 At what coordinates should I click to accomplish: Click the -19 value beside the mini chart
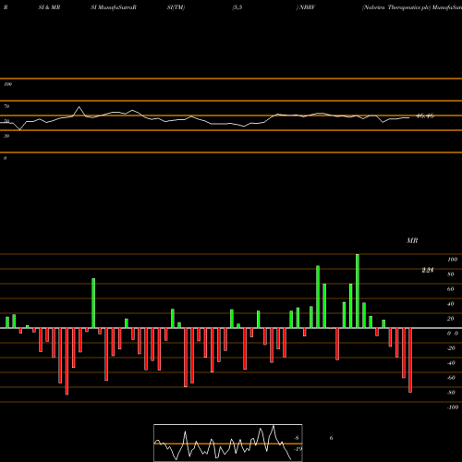point(298,449)
